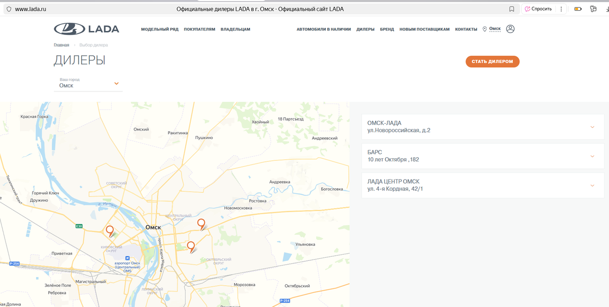Click the Омск city selector link in header

[495, 29]
